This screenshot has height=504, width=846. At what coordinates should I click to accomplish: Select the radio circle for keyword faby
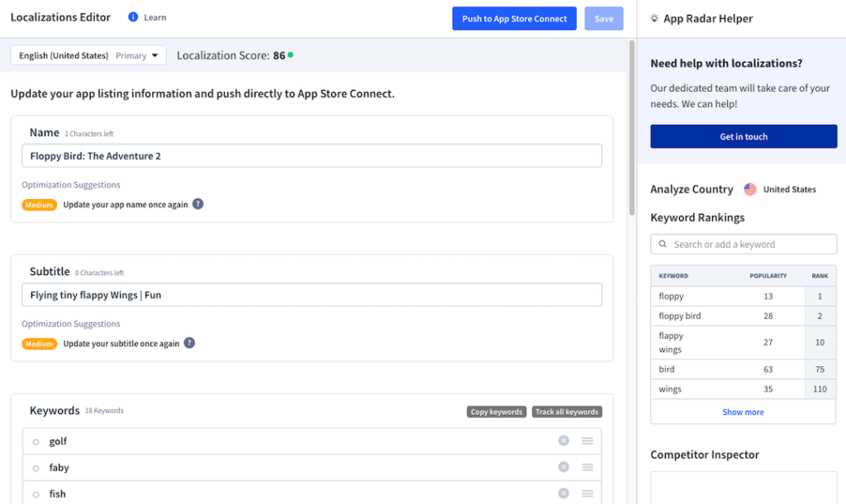36,468
